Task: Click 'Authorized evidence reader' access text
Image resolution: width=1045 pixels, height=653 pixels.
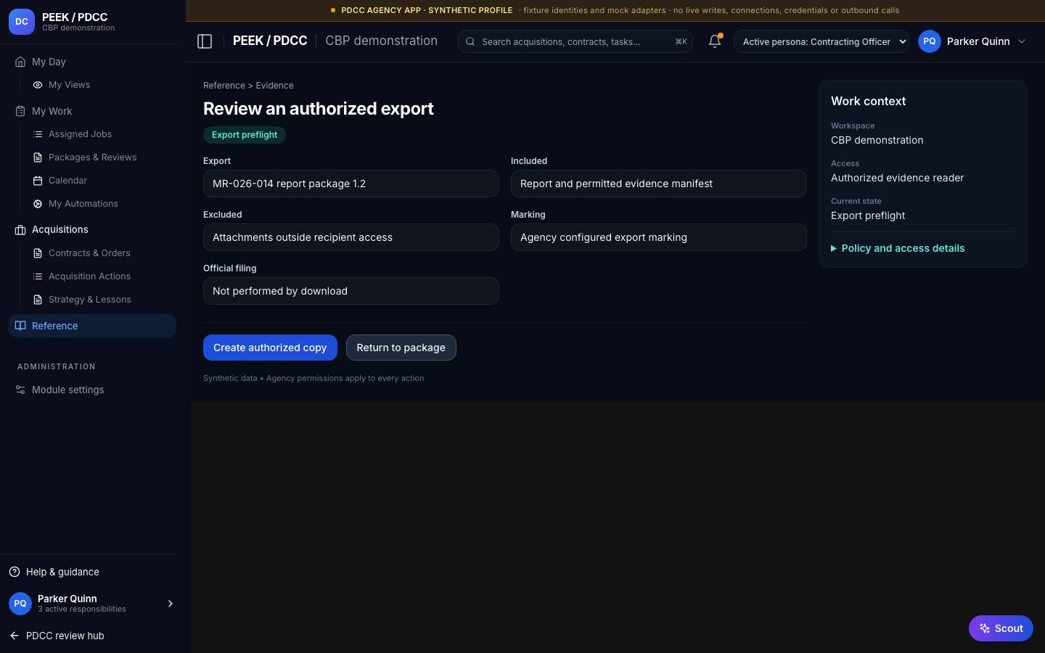Action: click(x=898, y=178)
